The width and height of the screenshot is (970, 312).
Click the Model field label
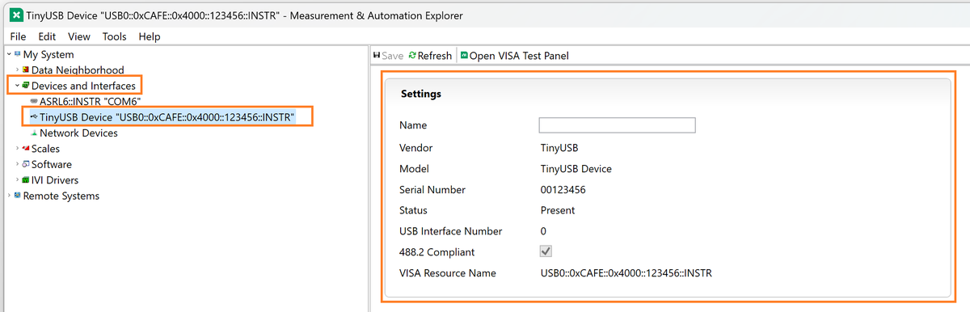click(x=414, y=169)
